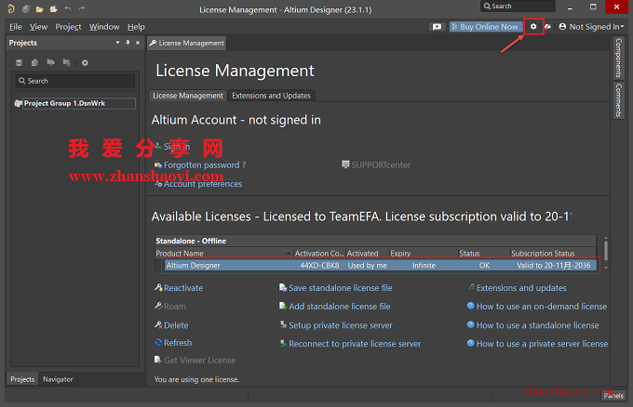Open the gear Preferences icon near Buy Online

[x=533, y=27]
